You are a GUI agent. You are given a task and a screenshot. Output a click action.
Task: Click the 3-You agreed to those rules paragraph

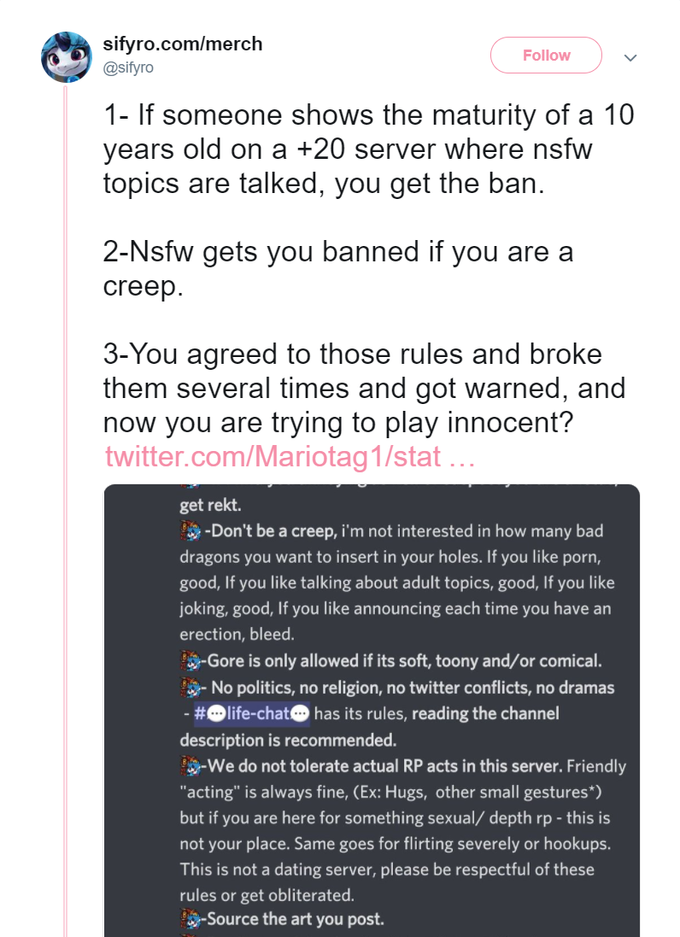coord(365,388)
